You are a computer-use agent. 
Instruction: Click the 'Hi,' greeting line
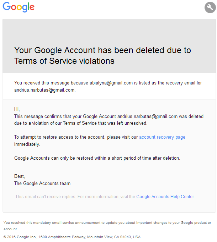click(17, 109)
